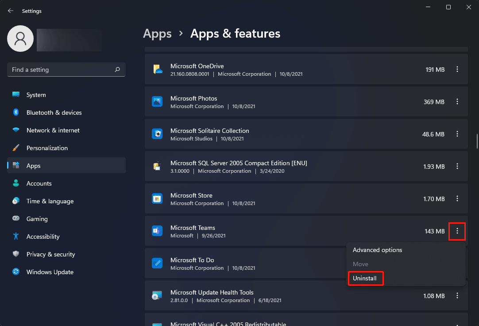Viewport: 479px width, 326px height.
Task: Click the Accessibility figure icon
Action: (x=16, y=236)
